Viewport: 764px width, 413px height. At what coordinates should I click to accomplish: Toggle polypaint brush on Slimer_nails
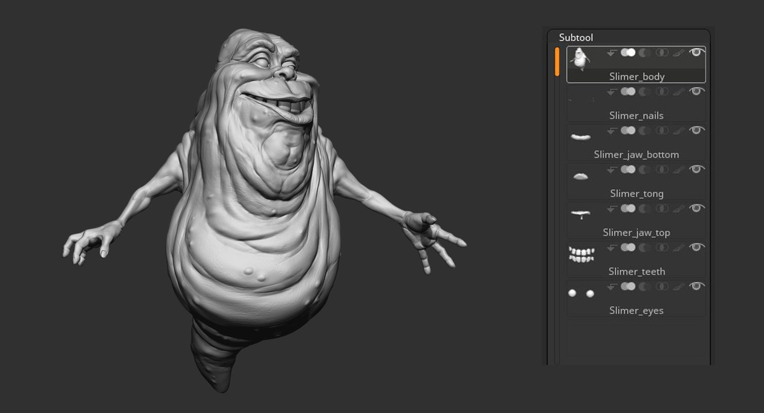(x=679, y=92)
